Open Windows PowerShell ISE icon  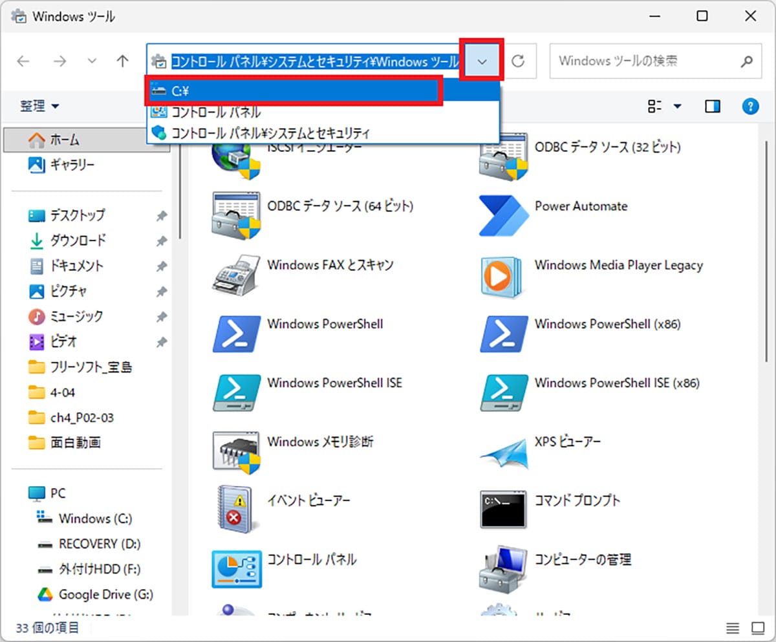(236, 392)
